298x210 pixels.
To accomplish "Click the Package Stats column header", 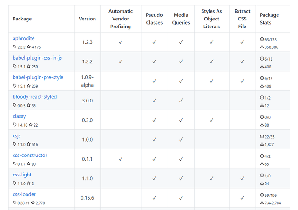I will 269,19.
